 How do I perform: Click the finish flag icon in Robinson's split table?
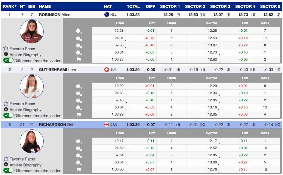(79, 59)
